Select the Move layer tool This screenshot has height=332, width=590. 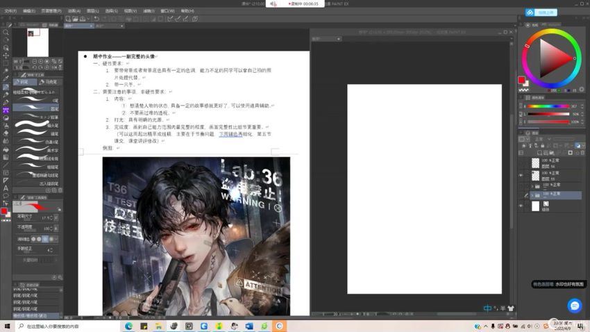coord(6,56)
